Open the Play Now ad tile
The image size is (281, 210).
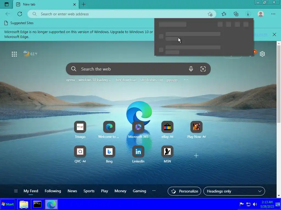point(196,130)
